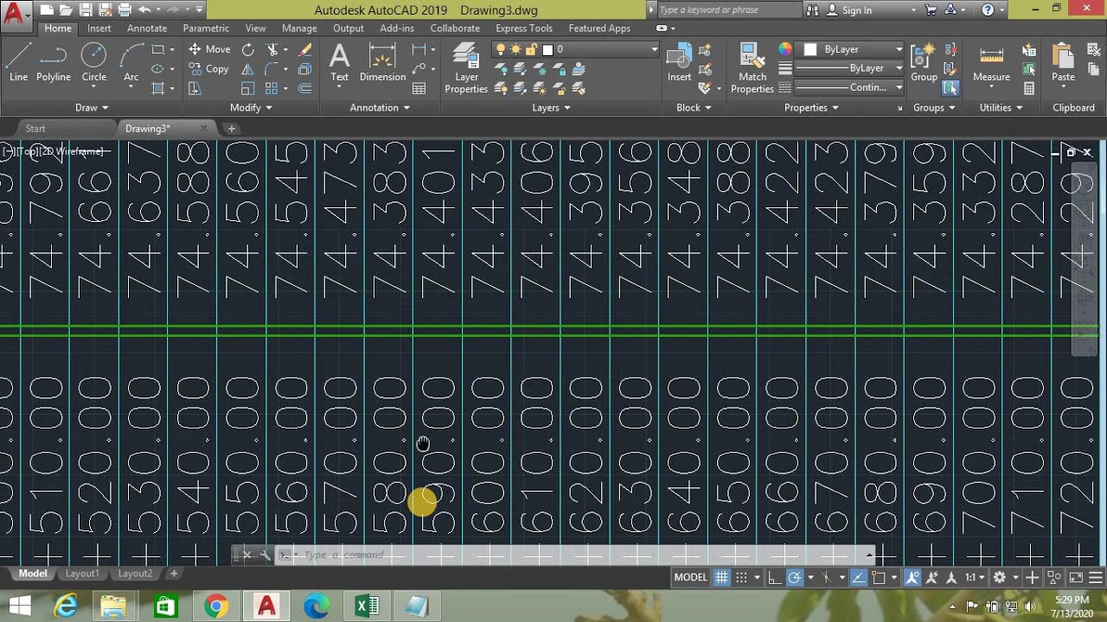Click the MODEL space button in status bar
The height and width of the screenshot is (622, 1107).
[690, 577]
